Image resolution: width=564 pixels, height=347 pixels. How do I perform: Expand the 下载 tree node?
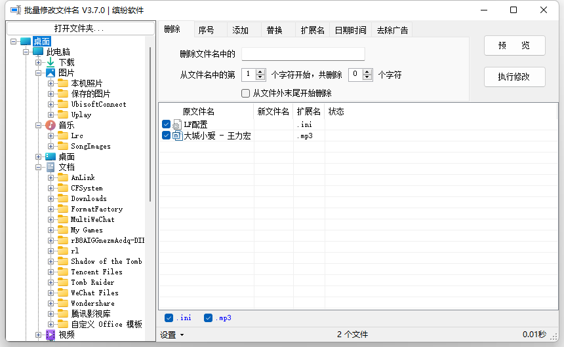[38, 62]
